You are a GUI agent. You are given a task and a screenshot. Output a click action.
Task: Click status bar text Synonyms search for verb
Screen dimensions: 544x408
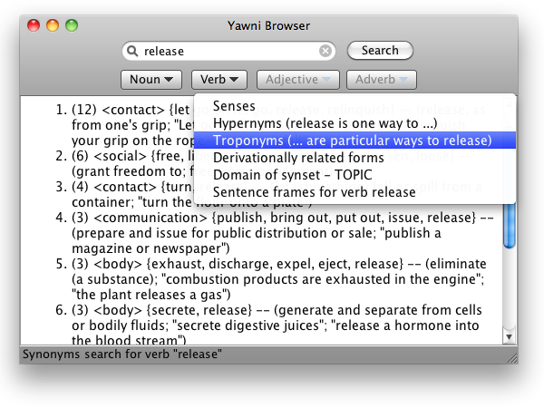[122, 355]
